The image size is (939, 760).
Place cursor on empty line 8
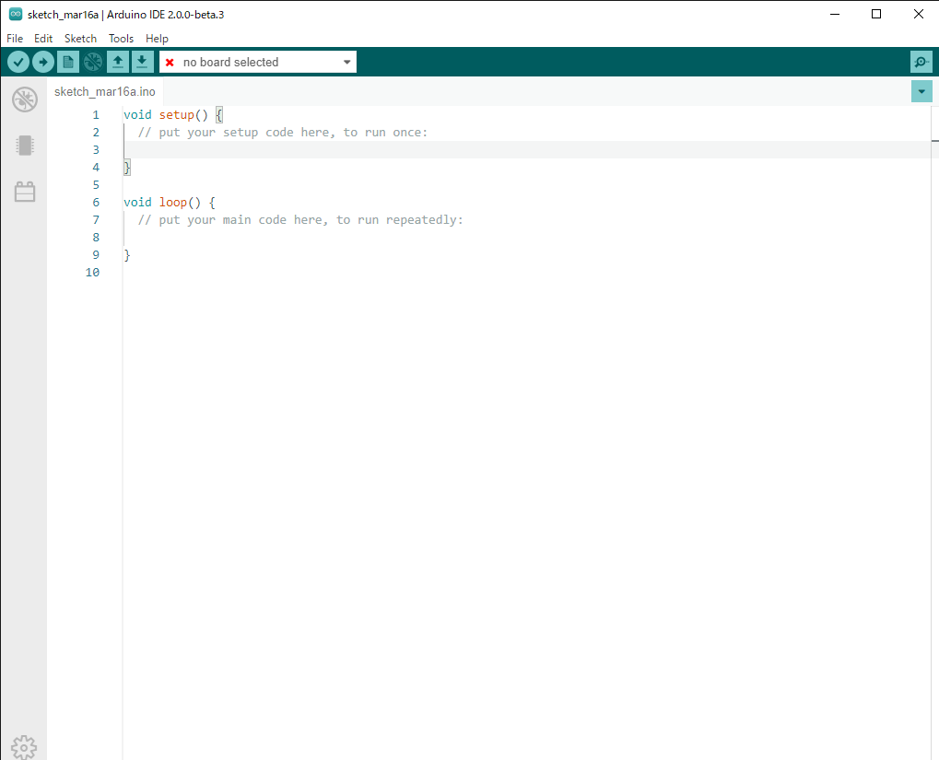click(527, 237)
